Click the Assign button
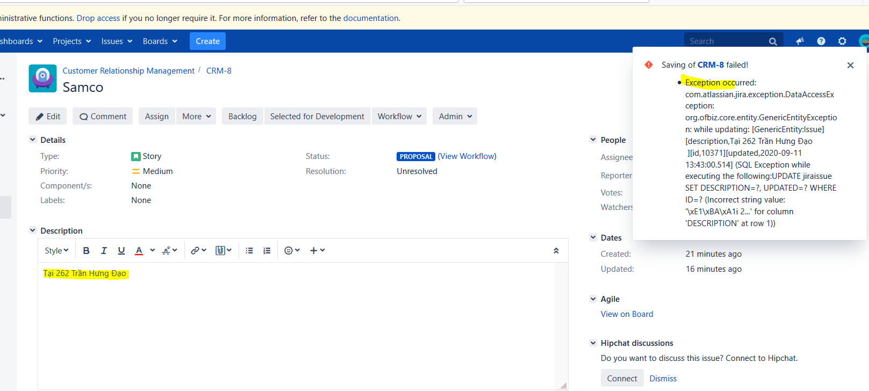Screen dimensions: 869x391 157,117
